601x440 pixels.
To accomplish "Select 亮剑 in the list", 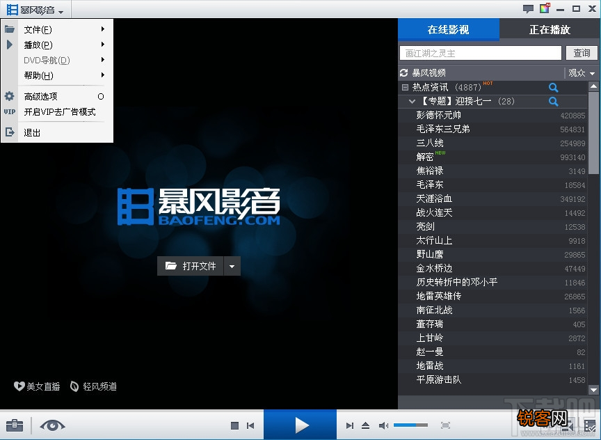I will [493, 226].
